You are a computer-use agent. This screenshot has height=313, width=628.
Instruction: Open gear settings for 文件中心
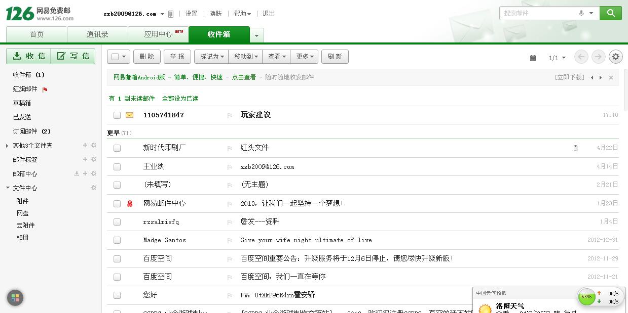[x=94, y=188]
